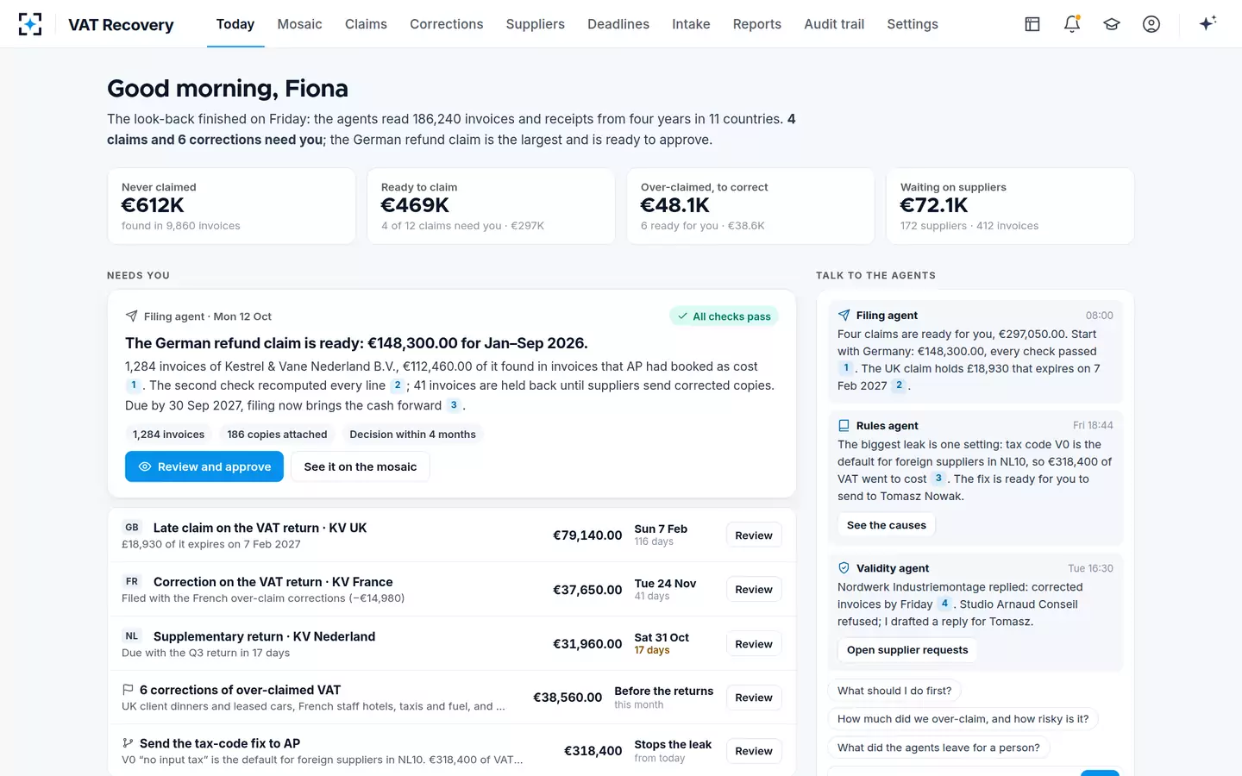The image size is (1242, 776).
Task: Click citation badge 2 in Filing agent message
Action: (x=899, y=385)
